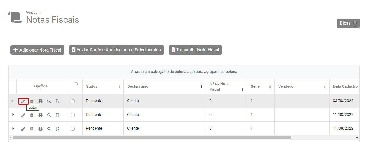The height and width of the screenshot is (142, 379).
Task: Click the document-edit icon in first row
Action: point(58,101)
